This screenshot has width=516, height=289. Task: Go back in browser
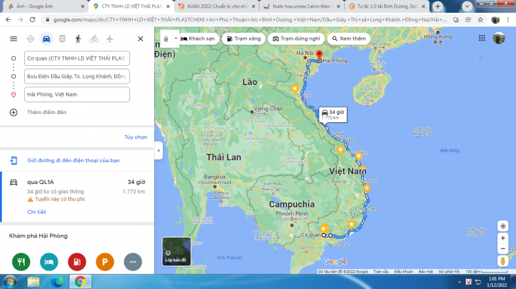(8, 20)
